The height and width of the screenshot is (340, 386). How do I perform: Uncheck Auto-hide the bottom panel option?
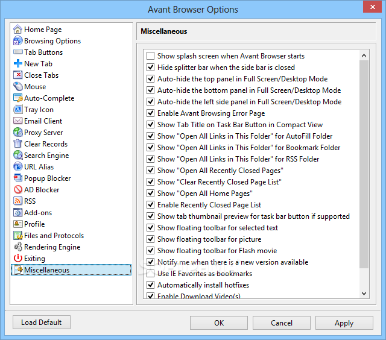coord(150,90)
